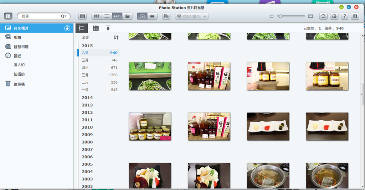This screenshot has height=190, width=365.
Task: Switch to the calendar tab icon
Action: click(x=96, y=28)
